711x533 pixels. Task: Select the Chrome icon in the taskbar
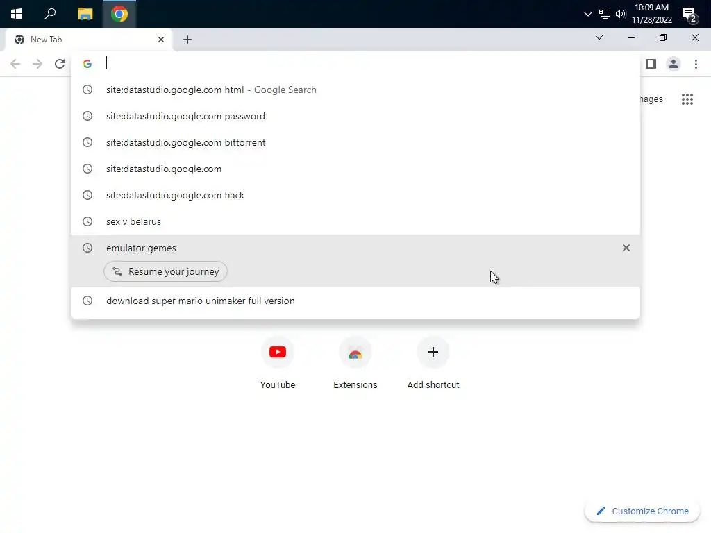point(119,14)
